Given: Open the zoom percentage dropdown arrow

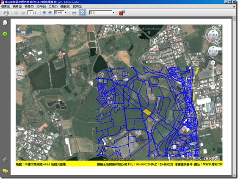Looking at the screenshot, I should click(x=66, y=13).
